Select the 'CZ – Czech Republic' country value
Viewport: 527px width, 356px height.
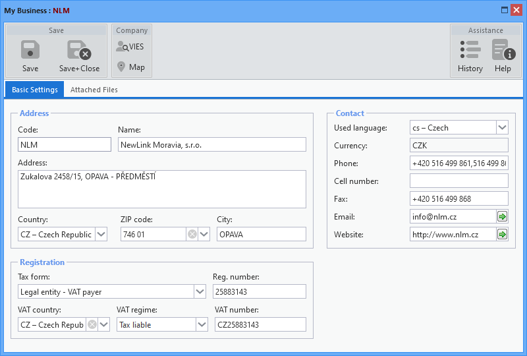point(56,234)
